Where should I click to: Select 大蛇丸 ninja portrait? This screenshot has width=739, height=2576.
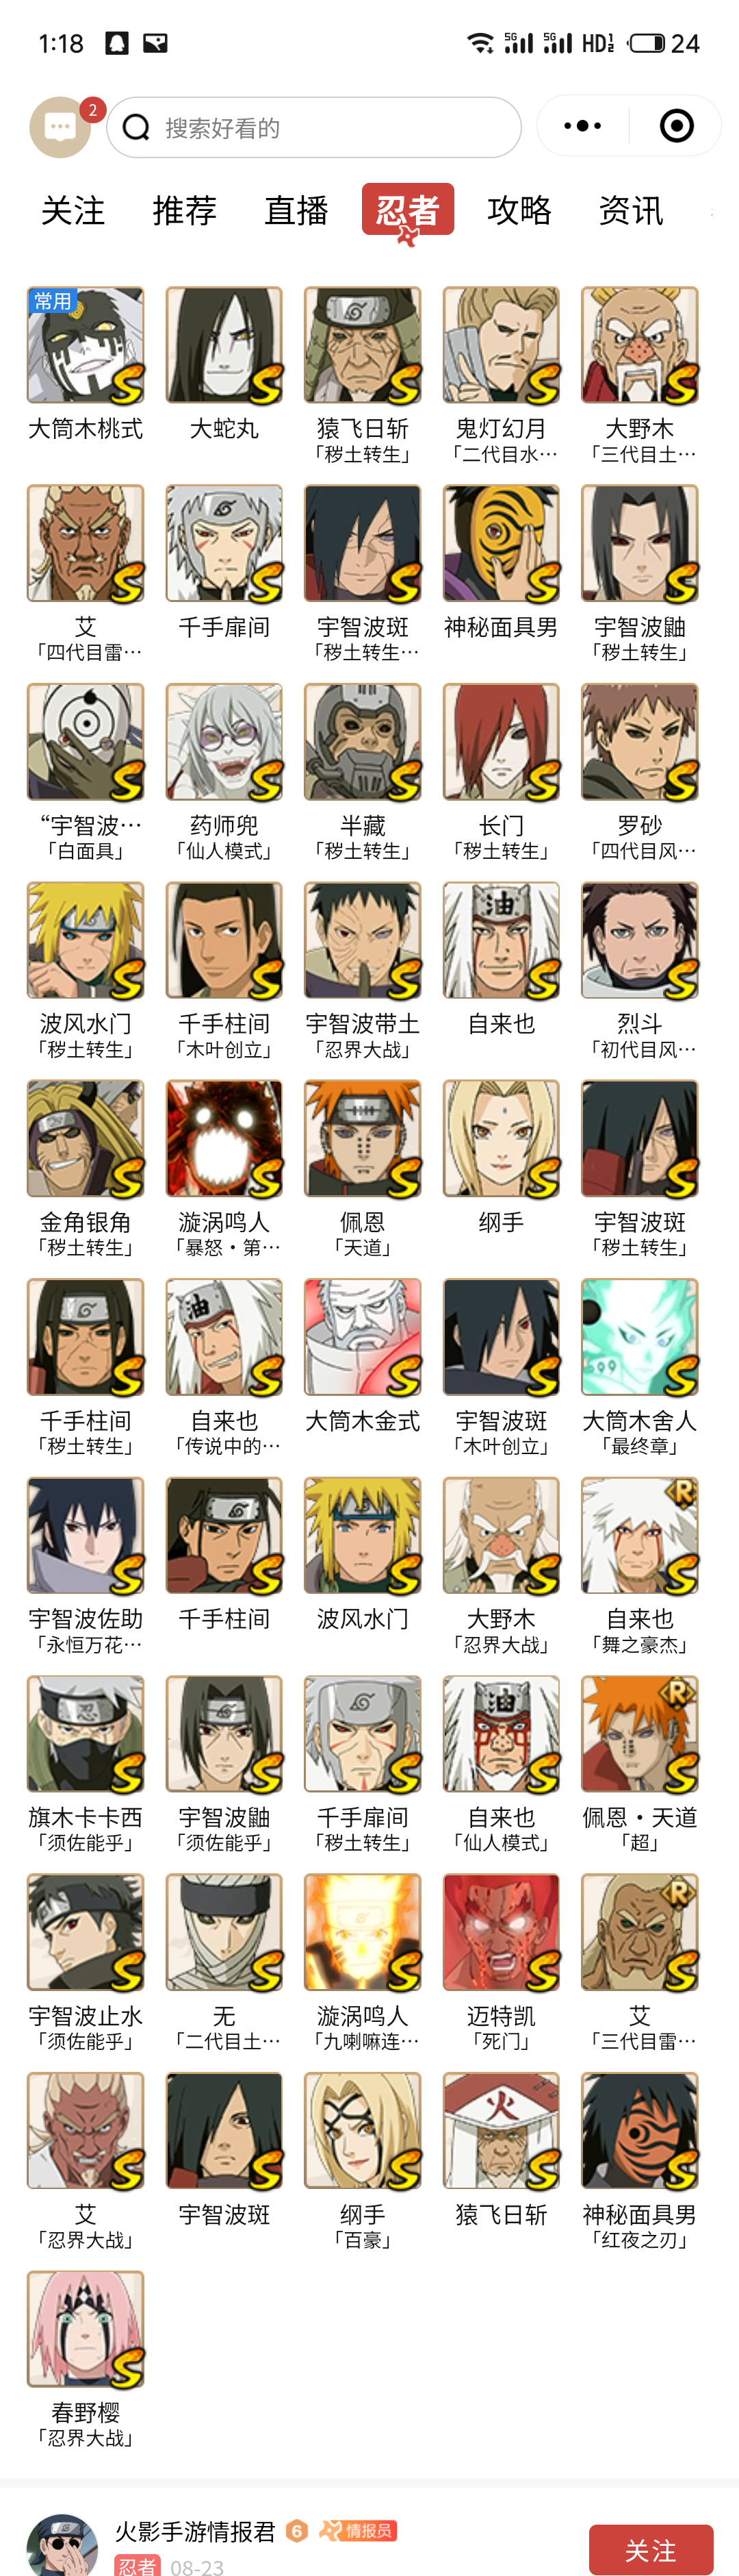pos(224,346)
